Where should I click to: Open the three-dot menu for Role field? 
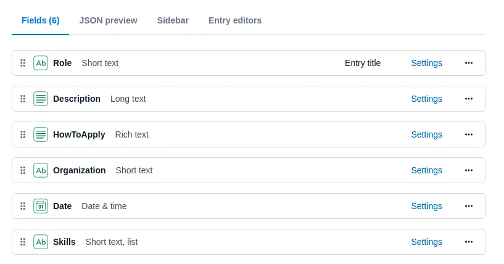click(x=469, y=63)
